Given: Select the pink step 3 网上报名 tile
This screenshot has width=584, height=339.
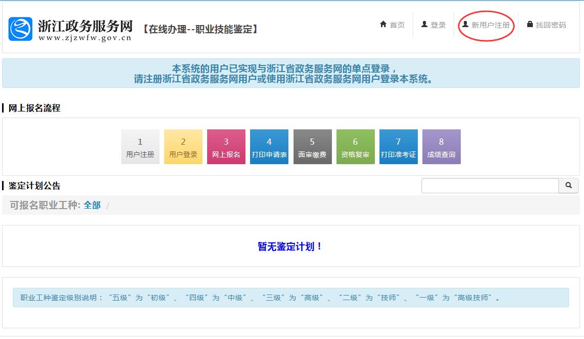Looking at the screenshot, I should [226, 147].
